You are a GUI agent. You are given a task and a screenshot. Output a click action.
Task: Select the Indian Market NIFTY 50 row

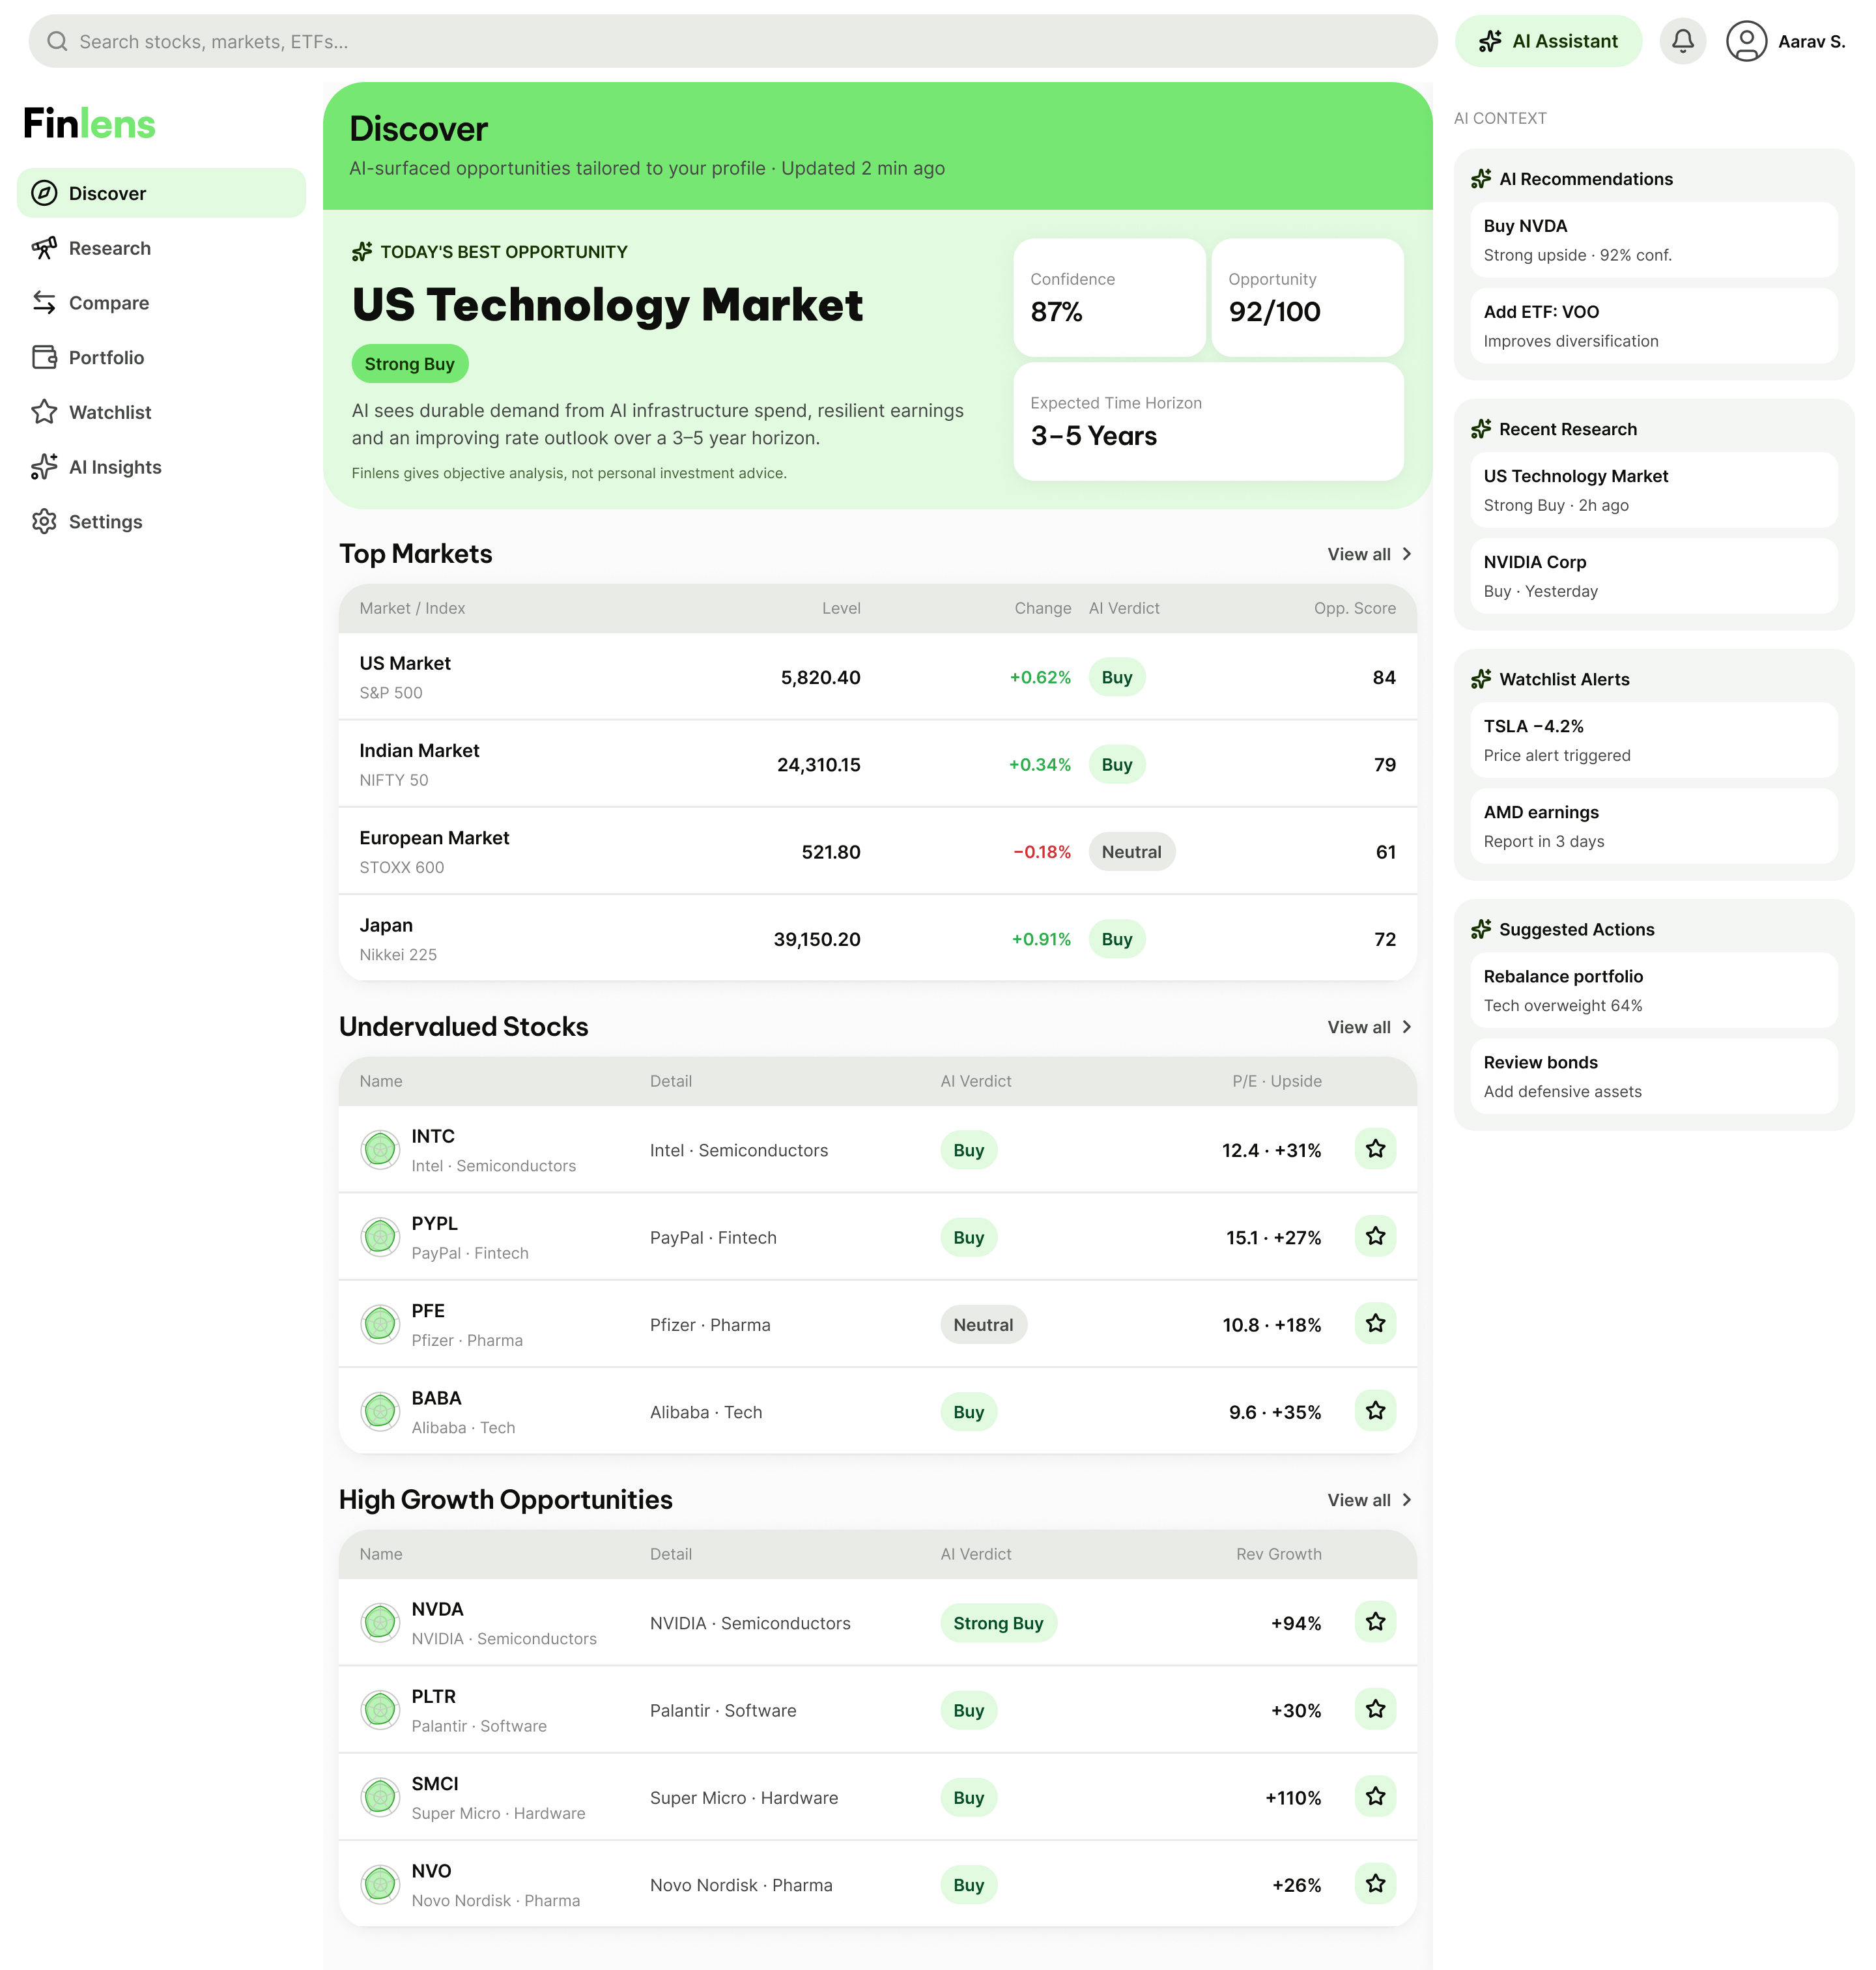click(877, 764)
